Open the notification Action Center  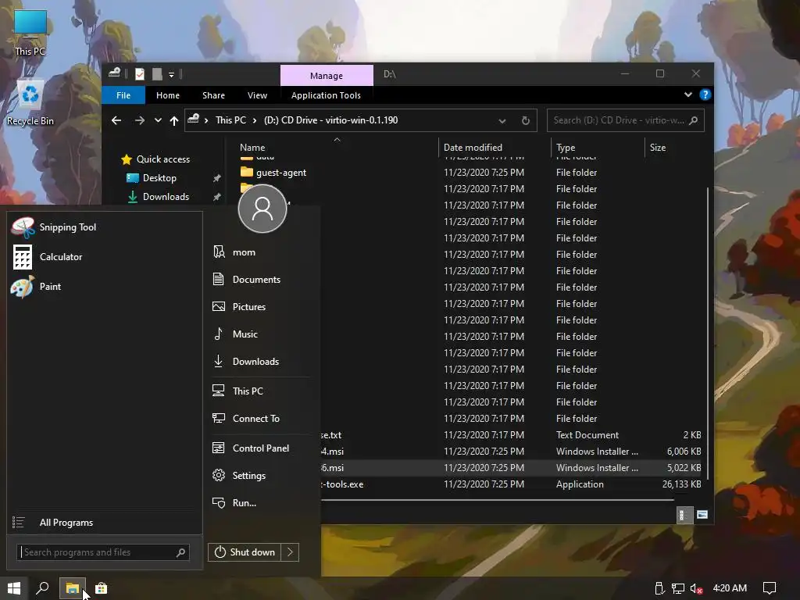point(770,588)
